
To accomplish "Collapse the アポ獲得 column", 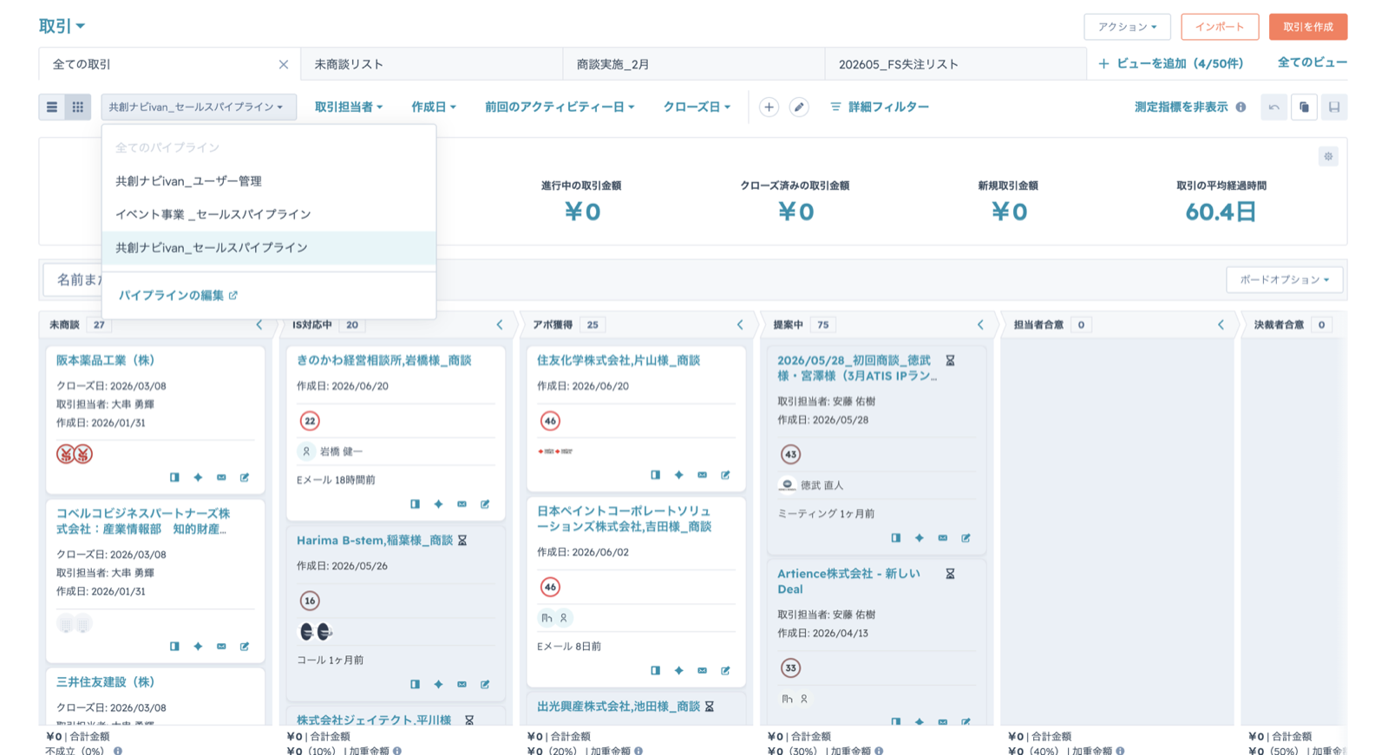I will click(739, 325).
